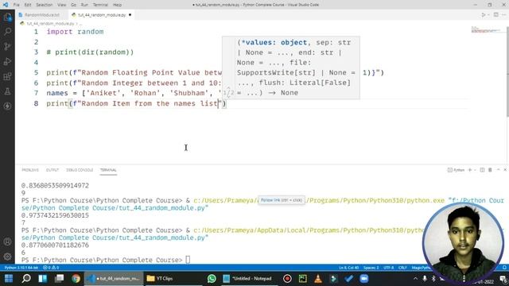Click errors and warnings count in status bar

(51, 268)
